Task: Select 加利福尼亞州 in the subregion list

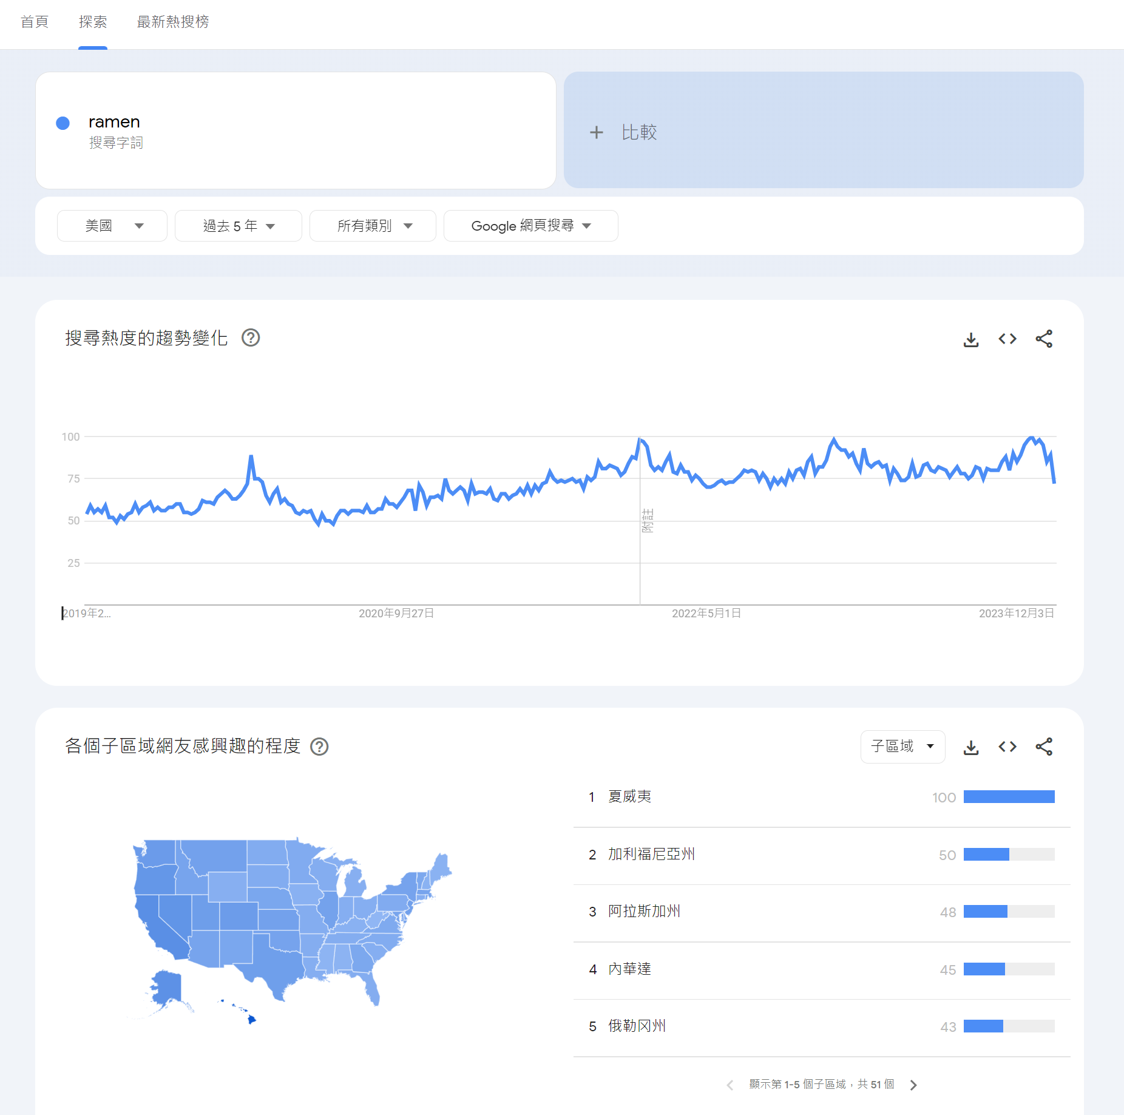Action: point(651,855)
